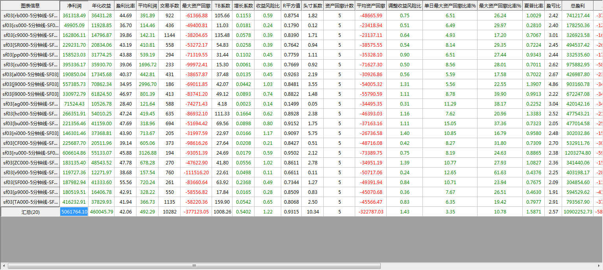Click the 资产回撤计数 column header

[x=339, y=6]
